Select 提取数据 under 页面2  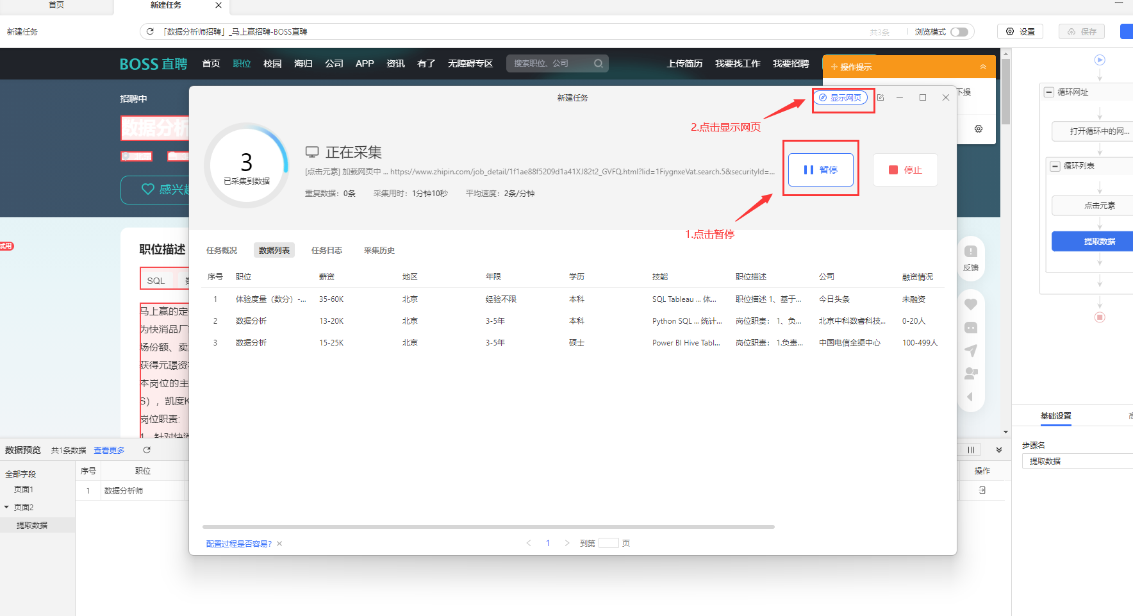[32, 525]
